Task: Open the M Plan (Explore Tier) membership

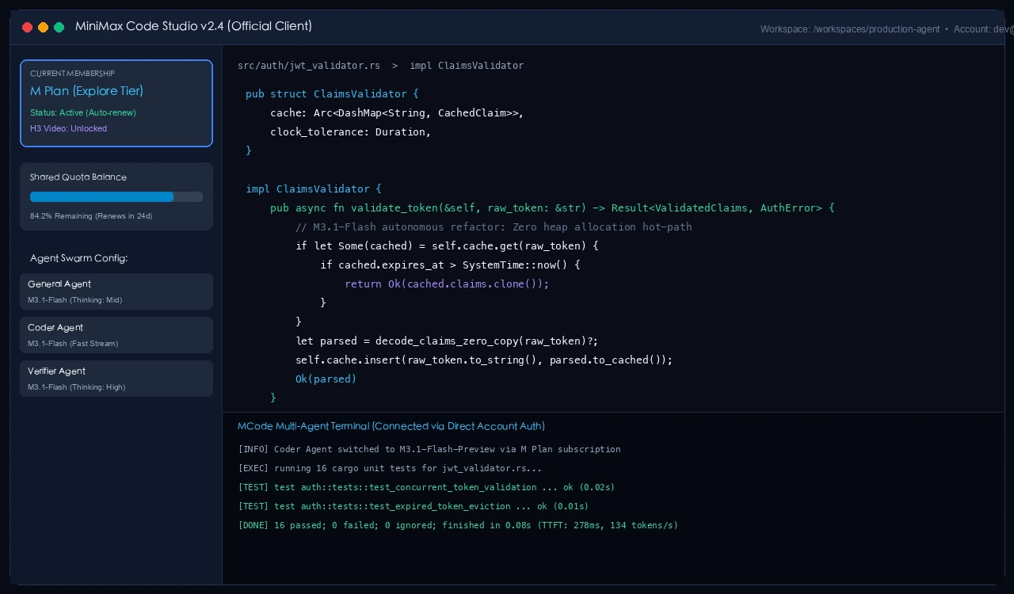Action: [x=116, y=103]
